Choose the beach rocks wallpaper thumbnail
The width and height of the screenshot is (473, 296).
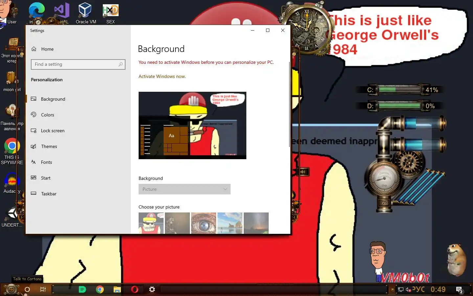230,223
